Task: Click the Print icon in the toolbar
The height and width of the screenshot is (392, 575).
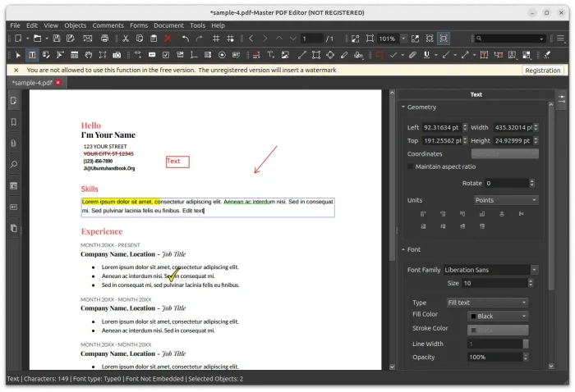Action: (x=105, y=39)
